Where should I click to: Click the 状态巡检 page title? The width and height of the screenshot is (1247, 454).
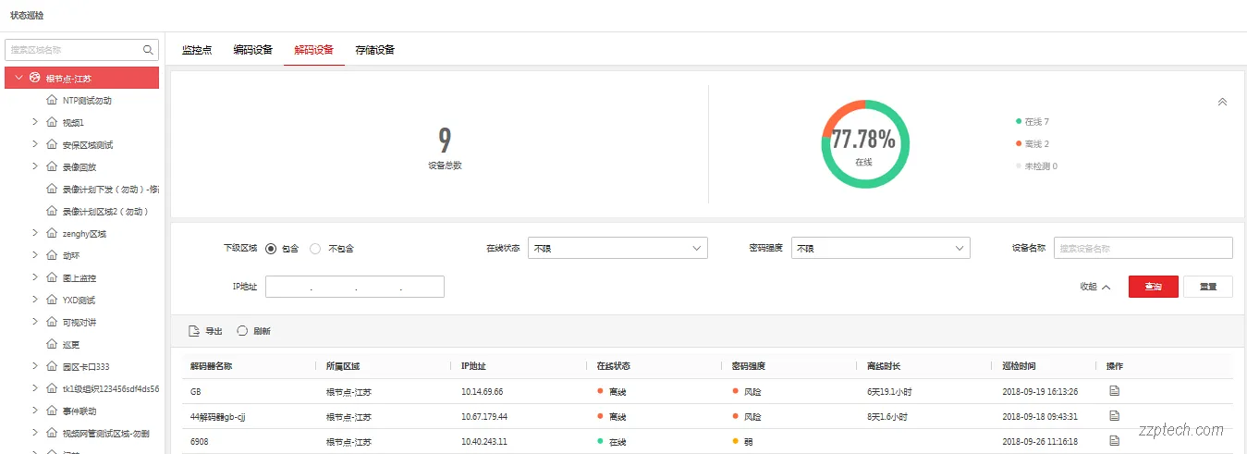click(x=27, y=15)
